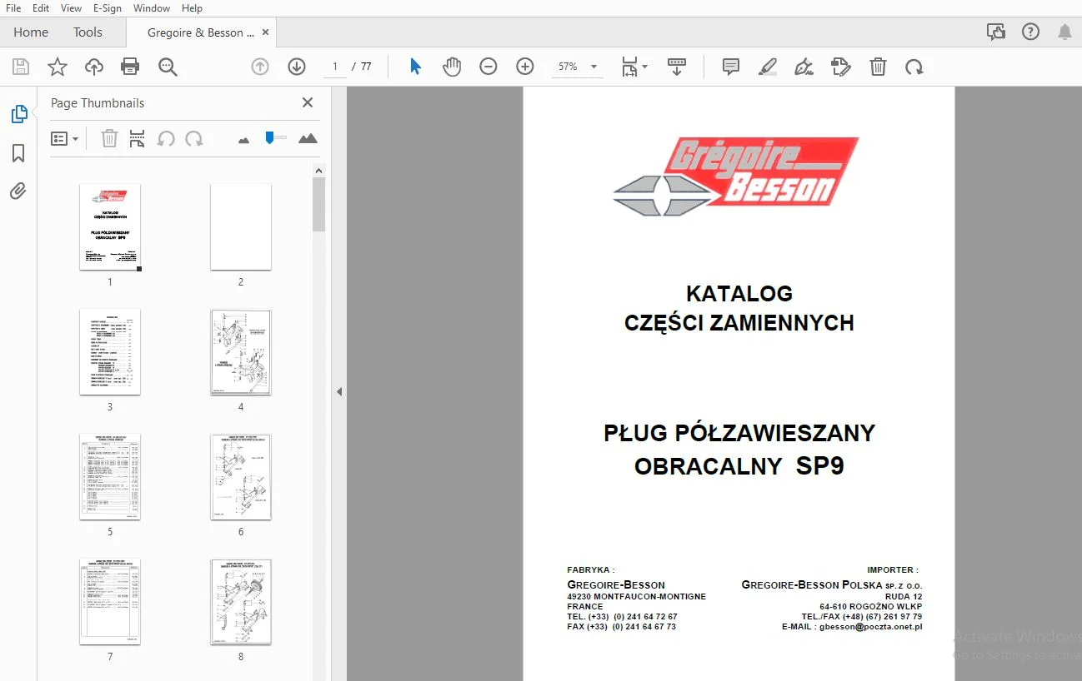This screenshot has height=681, width=1082.
Task: Select the page 3 thumbnail
Action: pos(110,352)
